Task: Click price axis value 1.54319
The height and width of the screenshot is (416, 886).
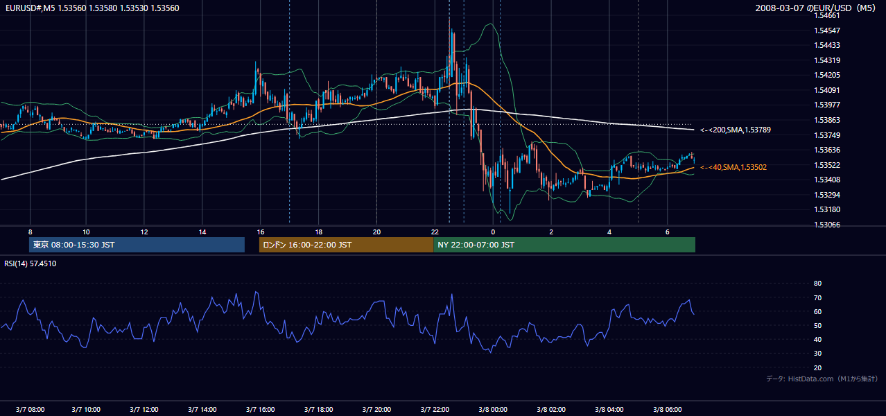Action: tap(827, 60)
